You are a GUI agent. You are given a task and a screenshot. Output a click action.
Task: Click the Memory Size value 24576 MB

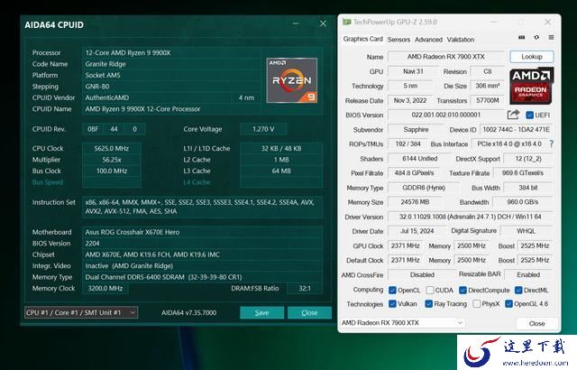click(x=415, y=202)
